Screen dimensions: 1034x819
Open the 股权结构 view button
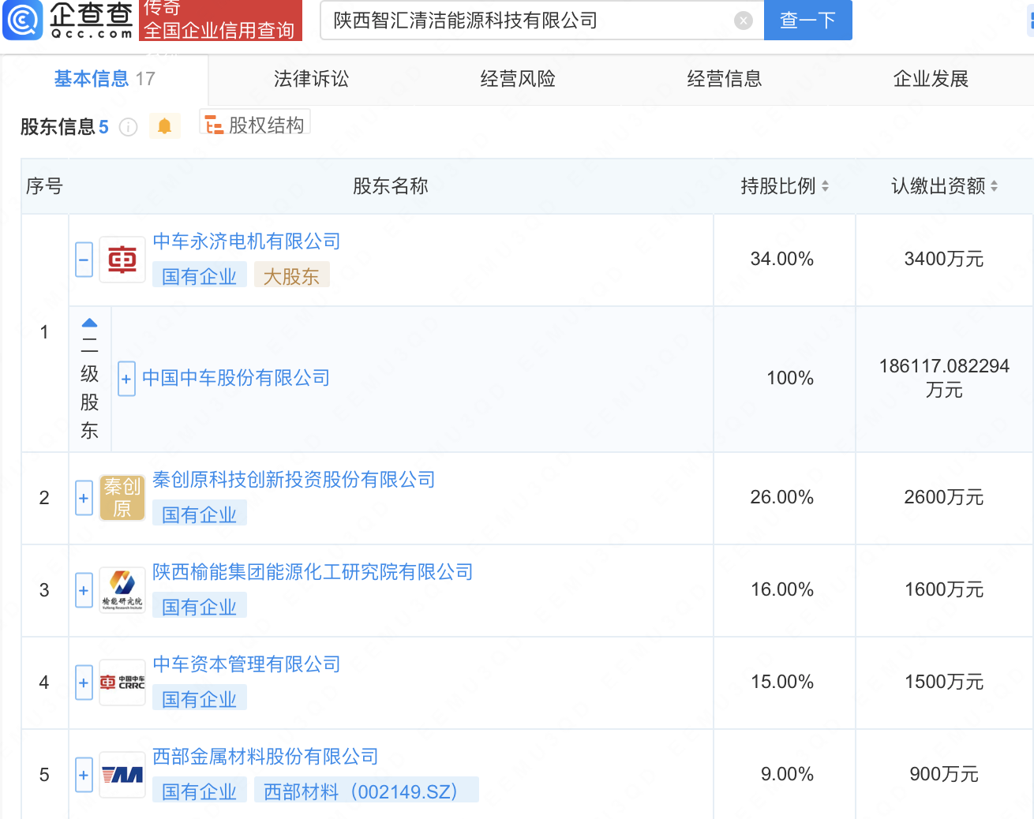pos(255,125)
